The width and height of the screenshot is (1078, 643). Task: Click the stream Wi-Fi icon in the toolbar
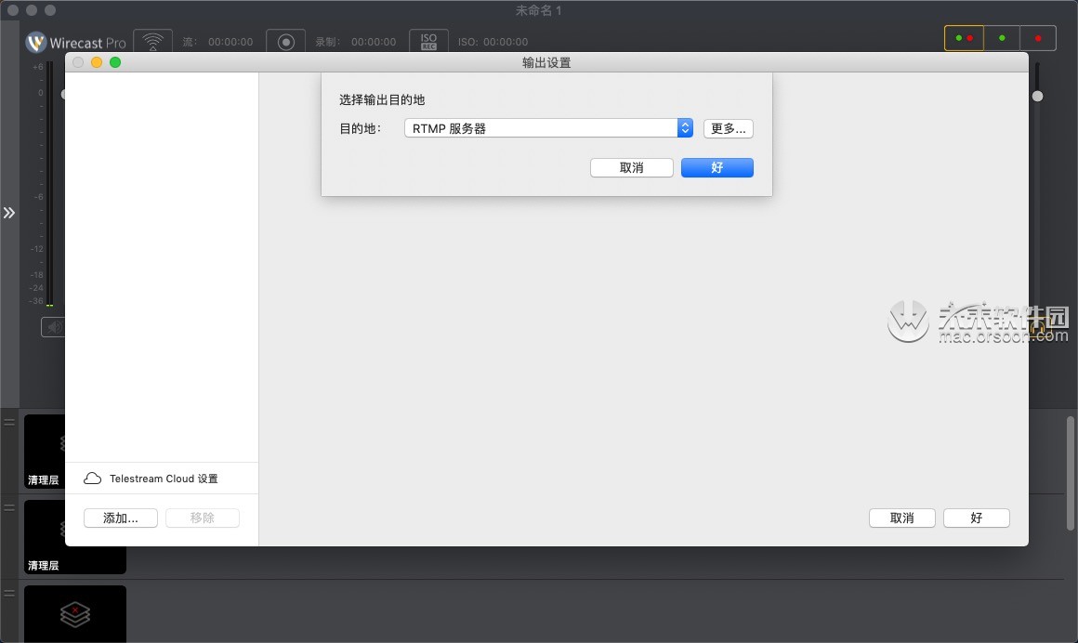(152, 40)
